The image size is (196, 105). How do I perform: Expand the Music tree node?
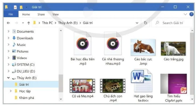[8, 44]
